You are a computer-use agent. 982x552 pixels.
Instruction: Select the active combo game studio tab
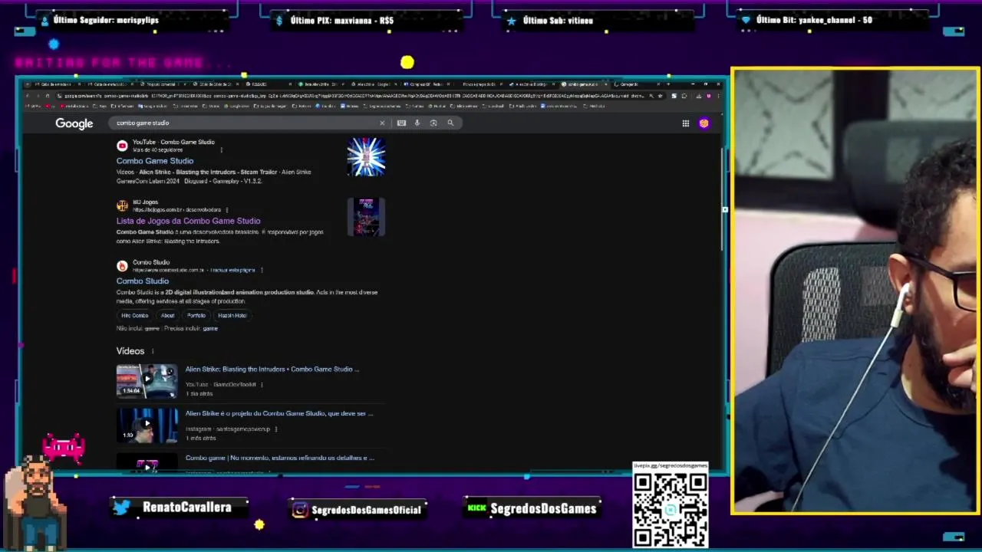(x=583, y=84)
